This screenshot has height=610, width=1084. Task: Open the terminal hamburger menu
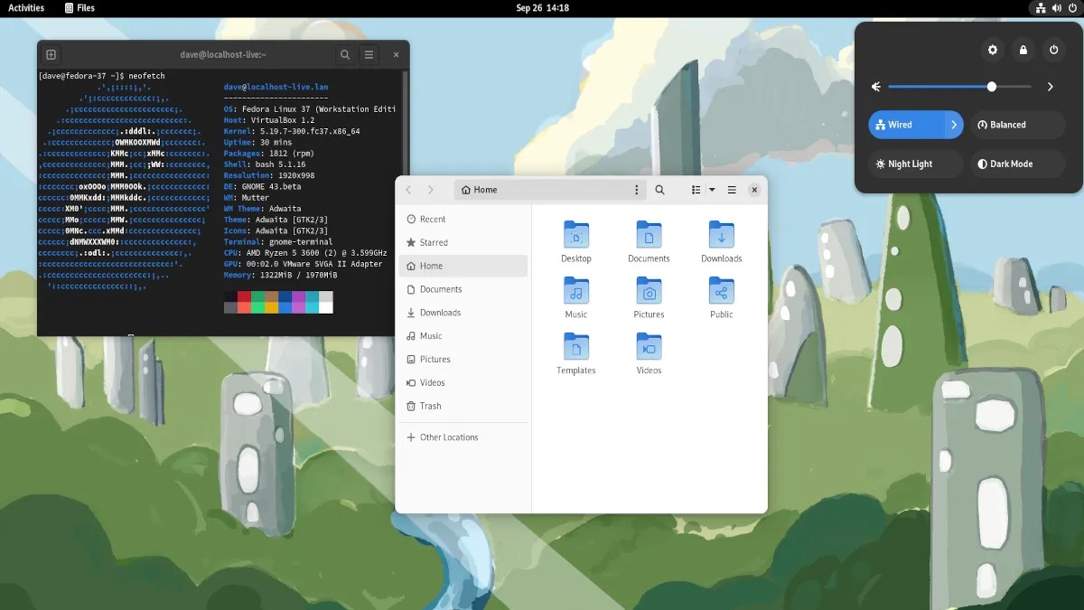pyautogui.click(x=369, y=55)
